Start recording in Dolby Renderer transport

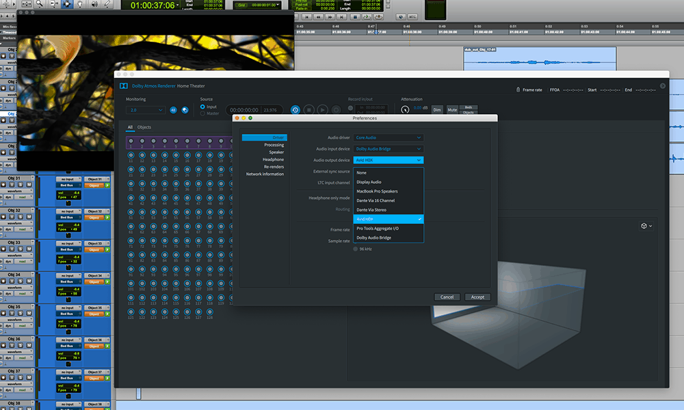point(336,110)
